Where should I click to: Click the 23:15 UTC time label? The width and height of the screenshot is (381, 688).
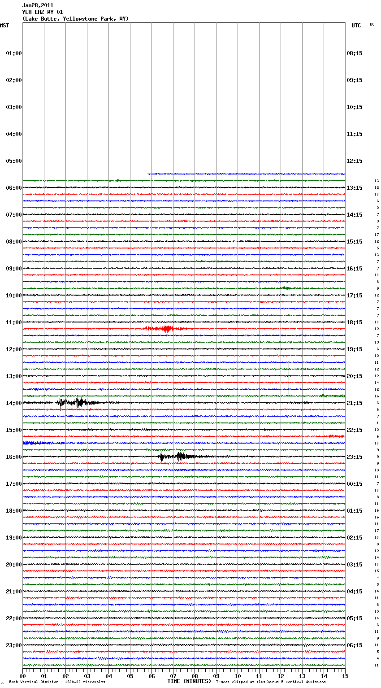click(x=355, y=457)
